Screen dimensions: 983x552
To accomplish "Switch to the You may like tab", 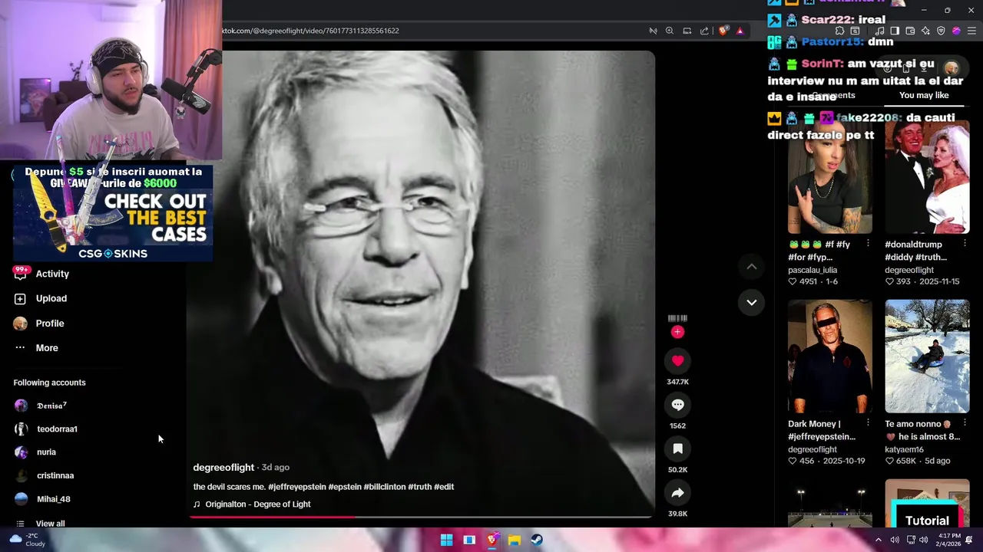I will tap(924, 95).
